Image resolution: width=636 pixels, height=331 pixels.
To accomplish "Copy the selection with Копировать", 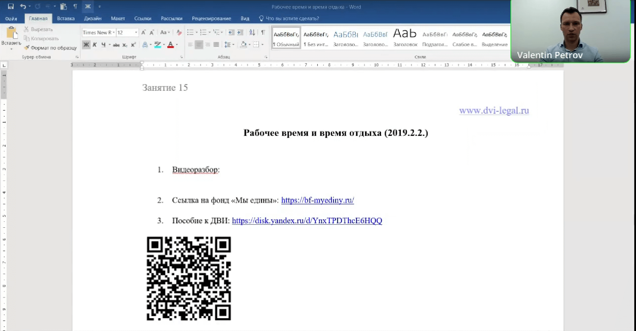I will 41,39.
